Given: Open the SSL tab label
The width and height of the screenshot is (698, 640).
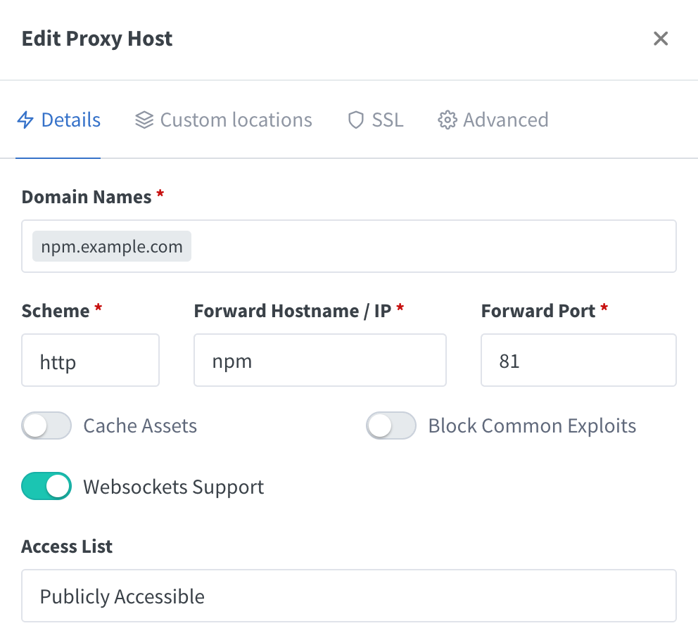Looking at the screenshot, I should (388, 120).
